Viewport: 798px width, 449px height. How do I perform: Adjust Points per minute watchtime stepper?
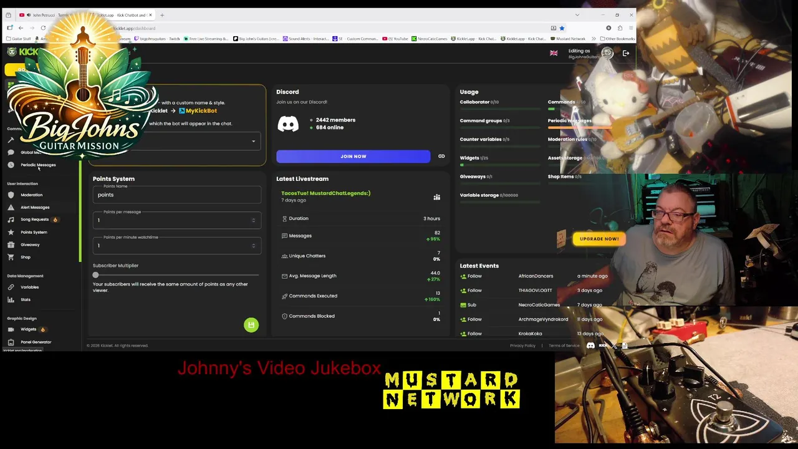coord(253,246)
